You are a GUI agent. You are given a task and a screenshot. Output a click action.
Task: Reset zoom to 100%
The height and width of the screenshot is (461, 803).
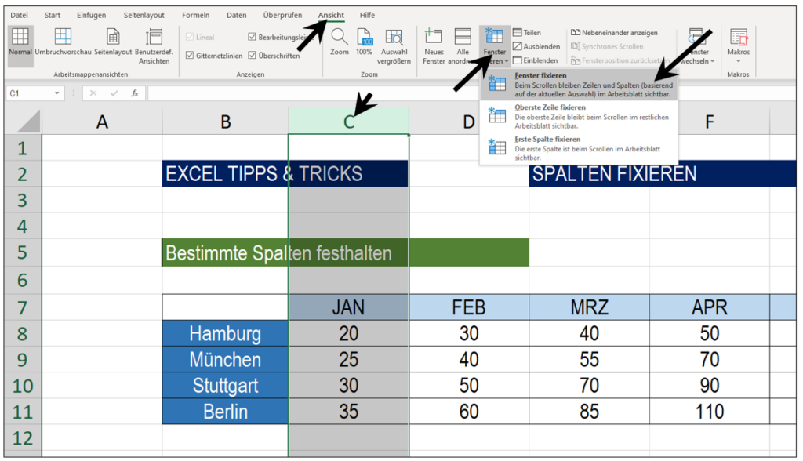[x=364, y=42]
